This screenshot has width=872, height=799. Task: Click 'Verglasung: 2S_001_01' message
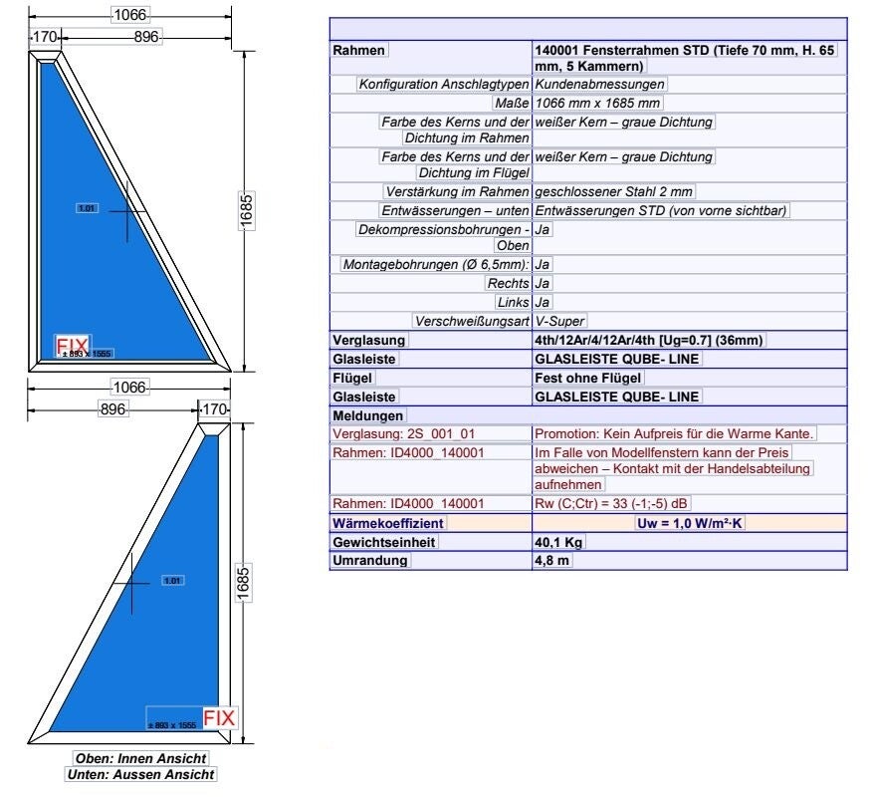pos(404,433)
